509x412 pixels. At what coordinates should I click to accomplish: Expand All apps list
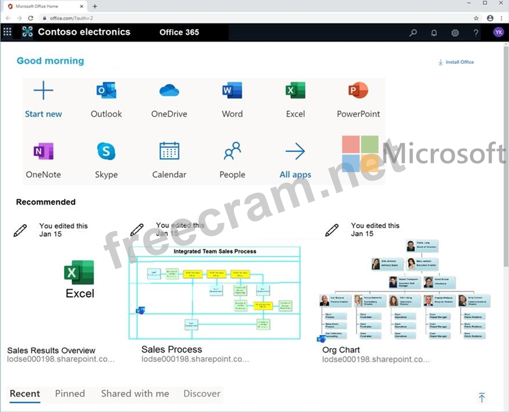pos(295,152)
